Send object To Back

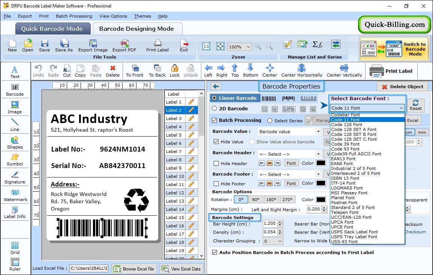point(157,71)
